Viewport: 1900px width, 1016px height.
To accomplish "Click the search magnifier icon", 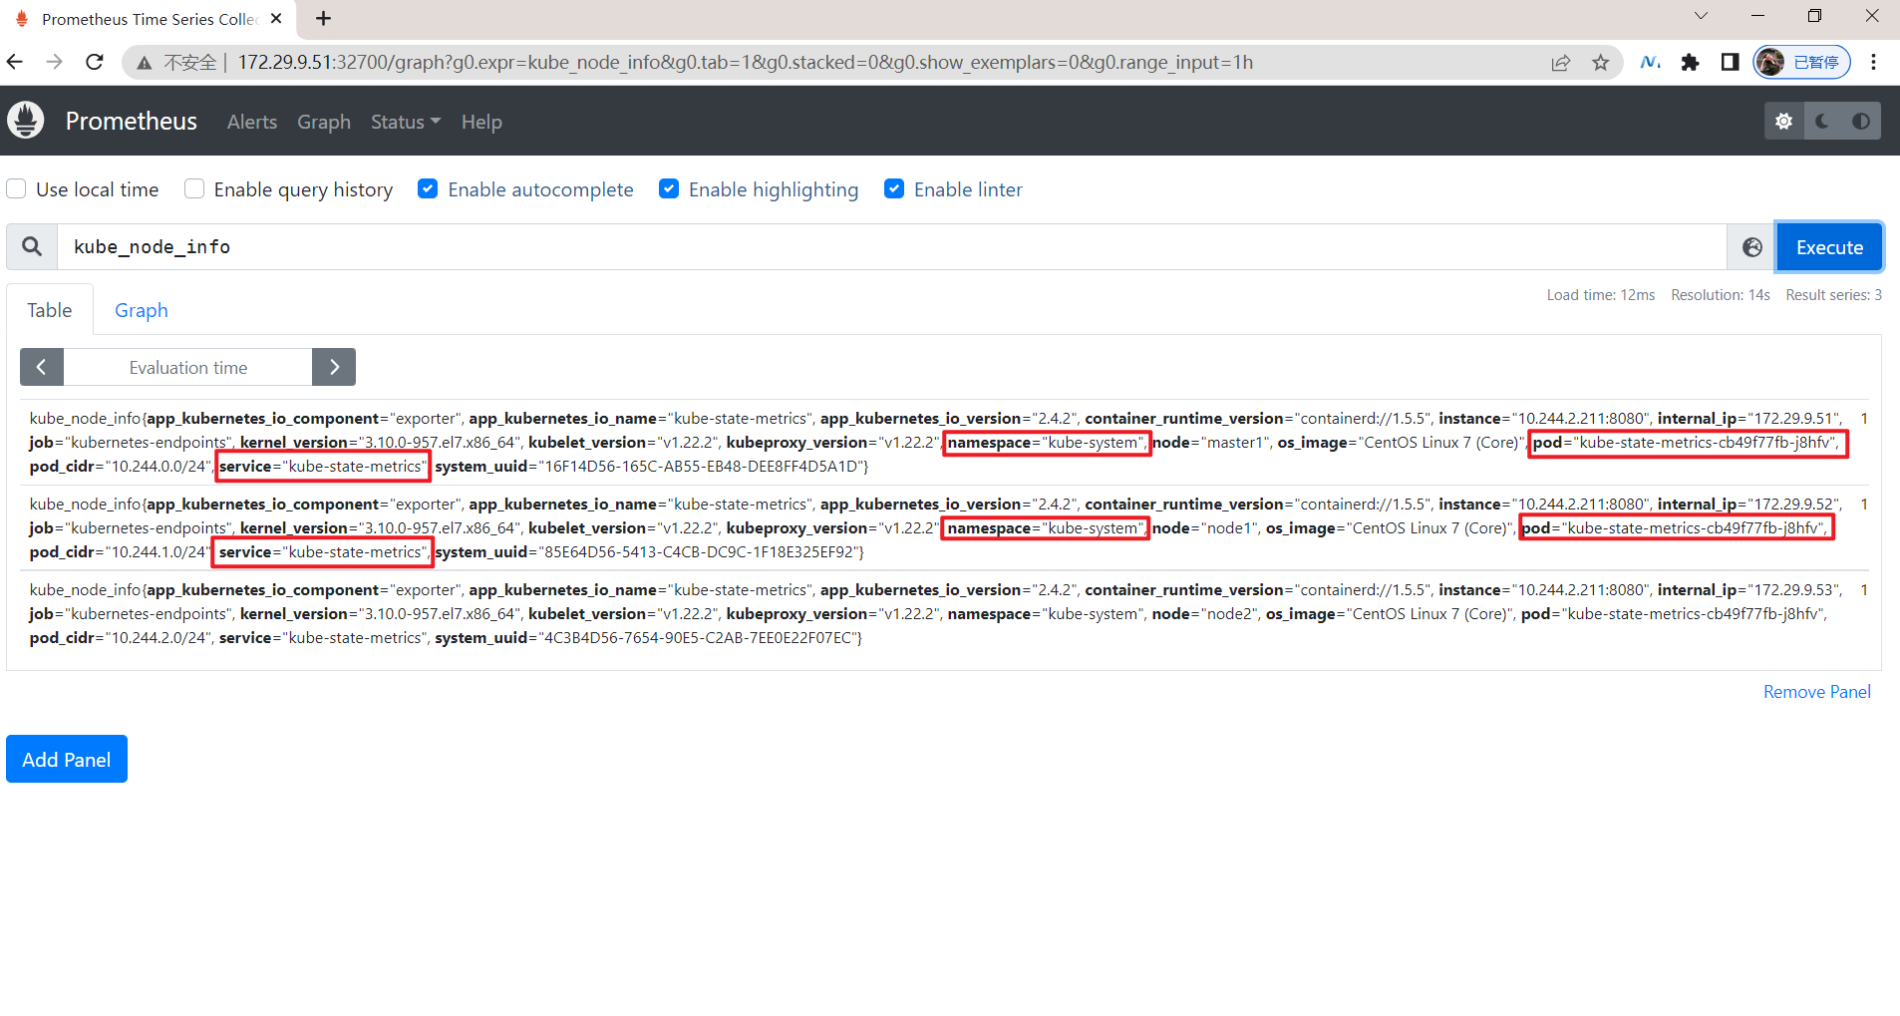I will (32, 246).
